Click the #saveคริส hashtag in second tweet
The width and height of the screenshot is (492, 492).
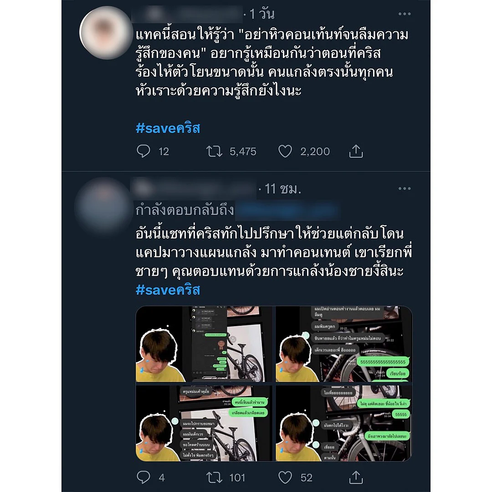coord(168,290)
